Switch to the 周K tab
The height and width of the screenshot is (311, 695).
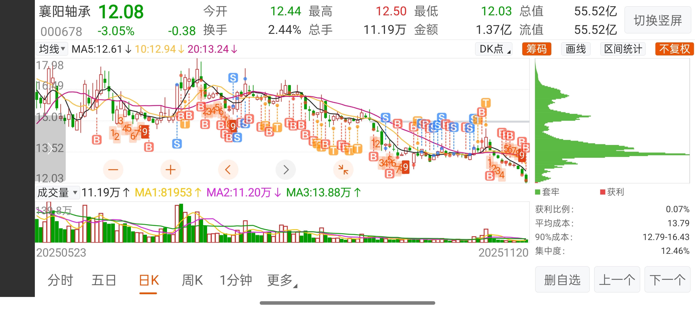pos(192,280)
